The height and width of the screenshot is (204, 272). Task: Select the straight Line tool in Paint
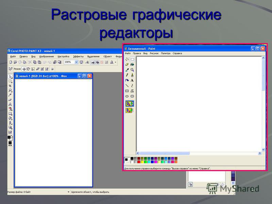[x=127, y=86]
